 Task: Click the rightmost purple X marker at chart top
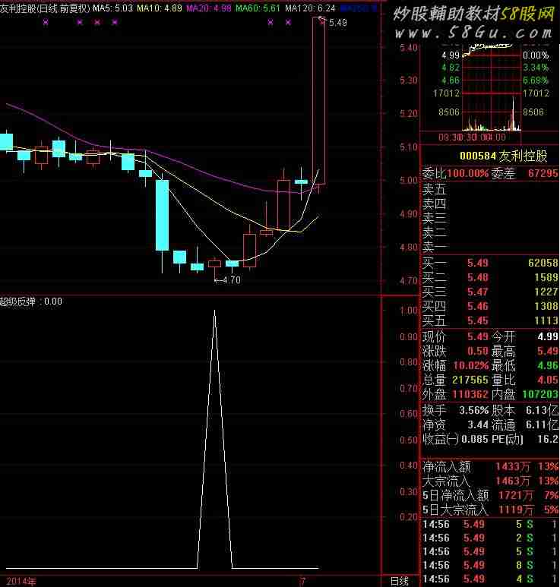pos(287,23)
